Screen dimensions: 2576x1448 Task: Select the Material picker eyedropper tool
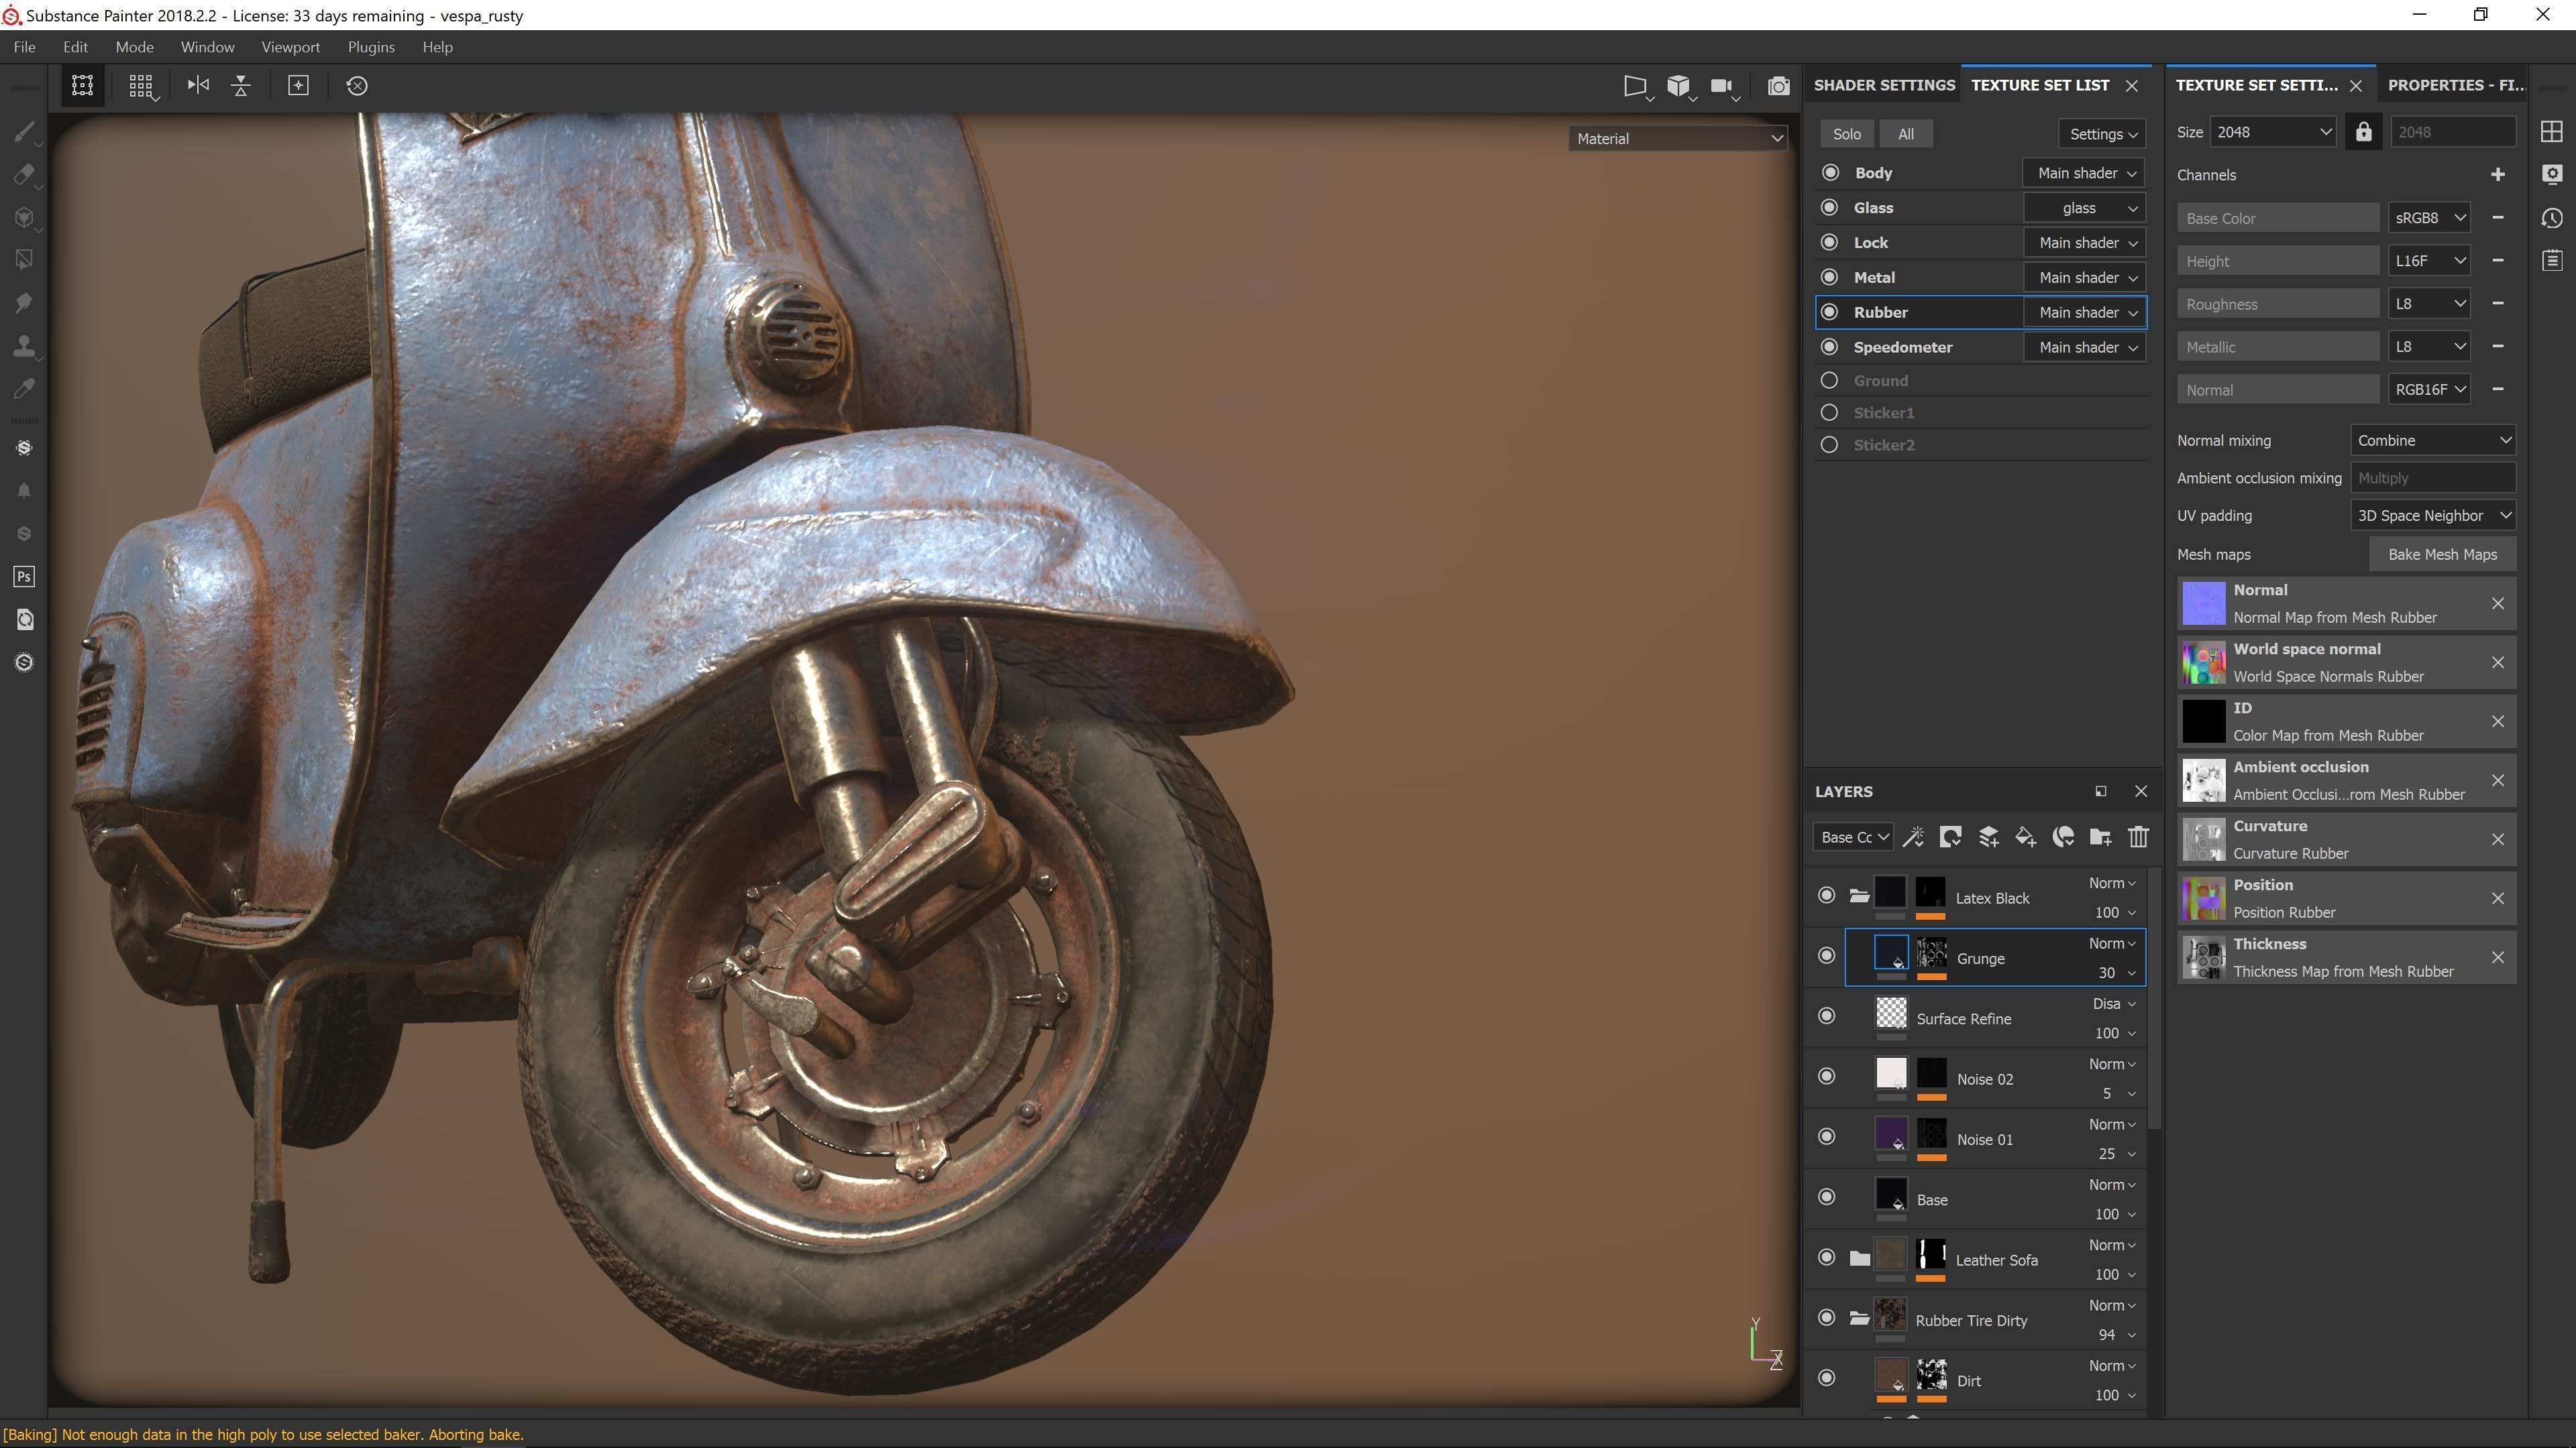pyautogui.click(x=24, y=387)
